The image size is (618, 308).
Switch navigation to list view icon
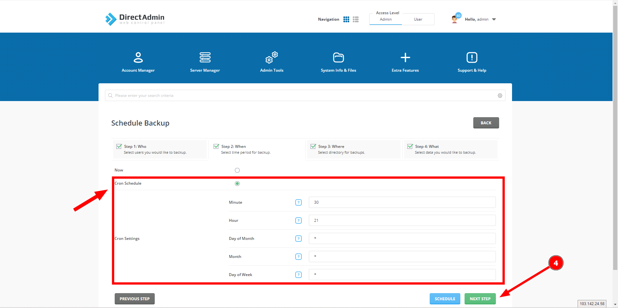(x=356, y=19)
